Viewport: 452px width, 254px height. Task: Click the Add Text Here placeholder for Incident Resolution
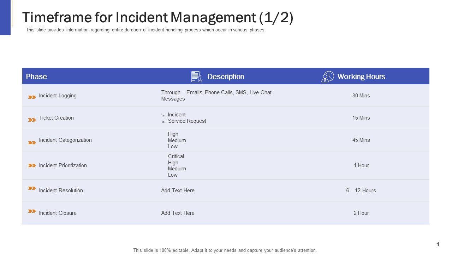178,190
